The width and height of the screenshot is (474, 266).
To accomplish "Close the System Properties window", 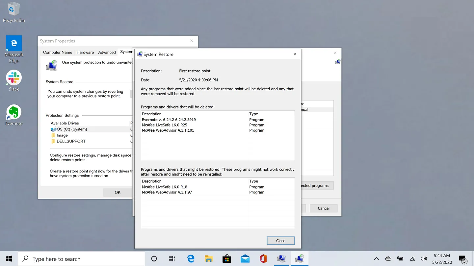I will (192, 41).
